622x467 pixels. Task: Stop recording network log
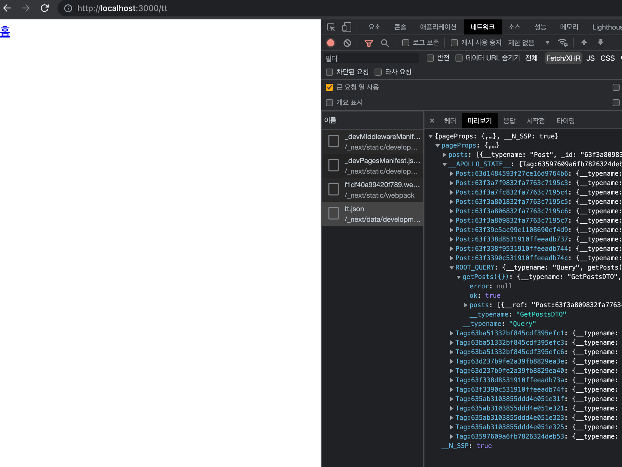330,43
